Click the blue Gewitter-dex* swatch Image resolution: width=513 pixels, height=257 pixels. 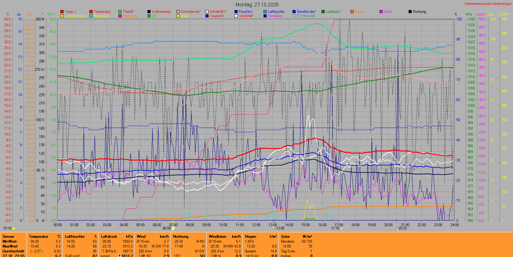tap(294, 12)
